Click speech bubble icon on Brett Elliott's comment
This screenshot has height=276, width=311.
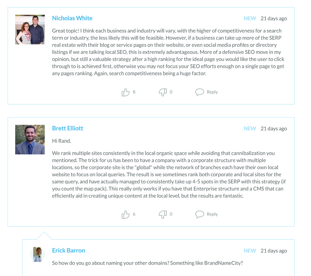pyautogui.click(x=199, y=214)
